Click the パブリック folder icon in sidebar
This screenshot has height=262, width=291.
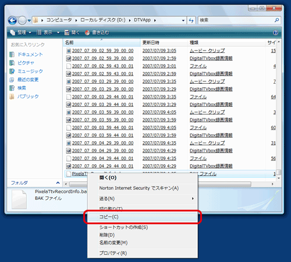pyautogui.click(x=12, y=96)
